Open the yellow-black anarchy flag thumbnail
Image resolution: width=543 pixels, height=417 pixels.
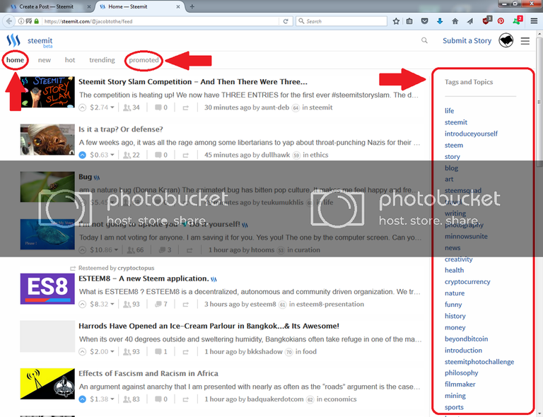tap(47, 384)
